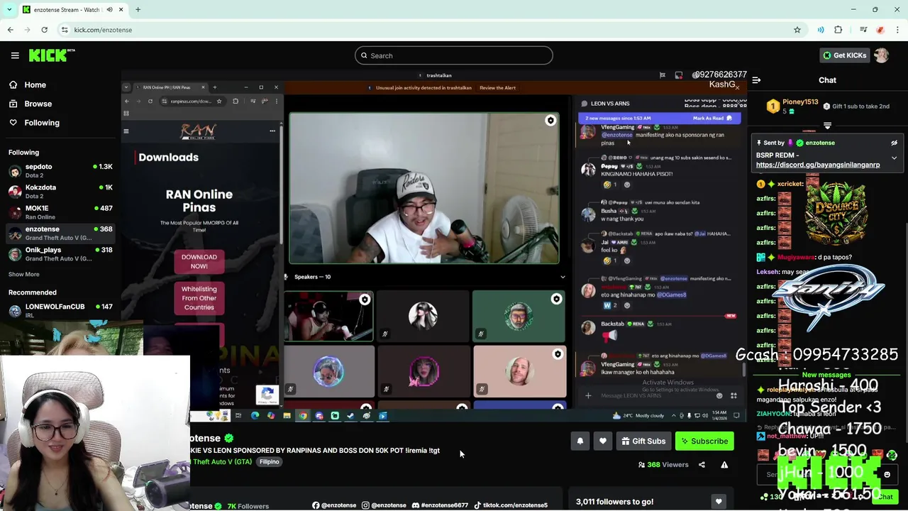
Task: Open the MOK1E channel
Action: (x=60, y=212)
